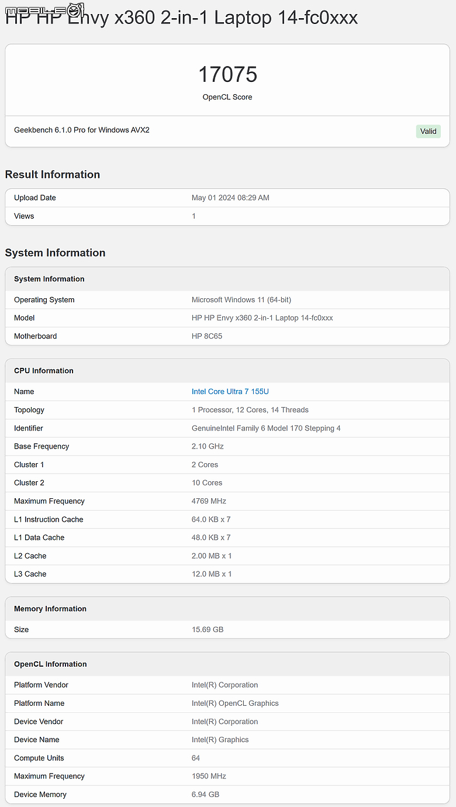This screenshot has height=807, width=456.
Task: Select L1 Instruction Cache value 64.0 KB x 7
Action: [x=211, y=519]
